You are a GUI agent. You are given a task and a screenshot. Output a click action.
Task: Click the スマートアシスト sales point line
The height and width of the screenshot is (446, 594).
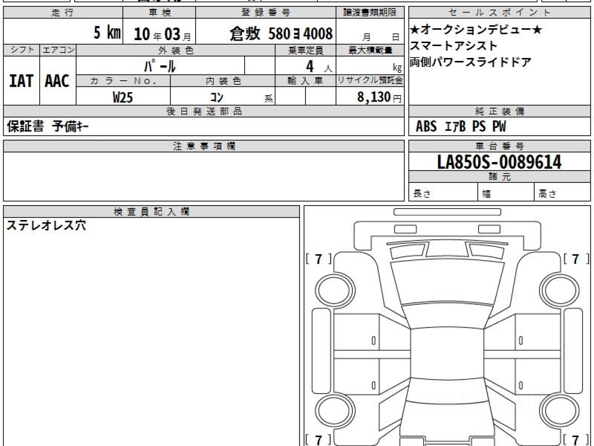click(x=453, y=46)
